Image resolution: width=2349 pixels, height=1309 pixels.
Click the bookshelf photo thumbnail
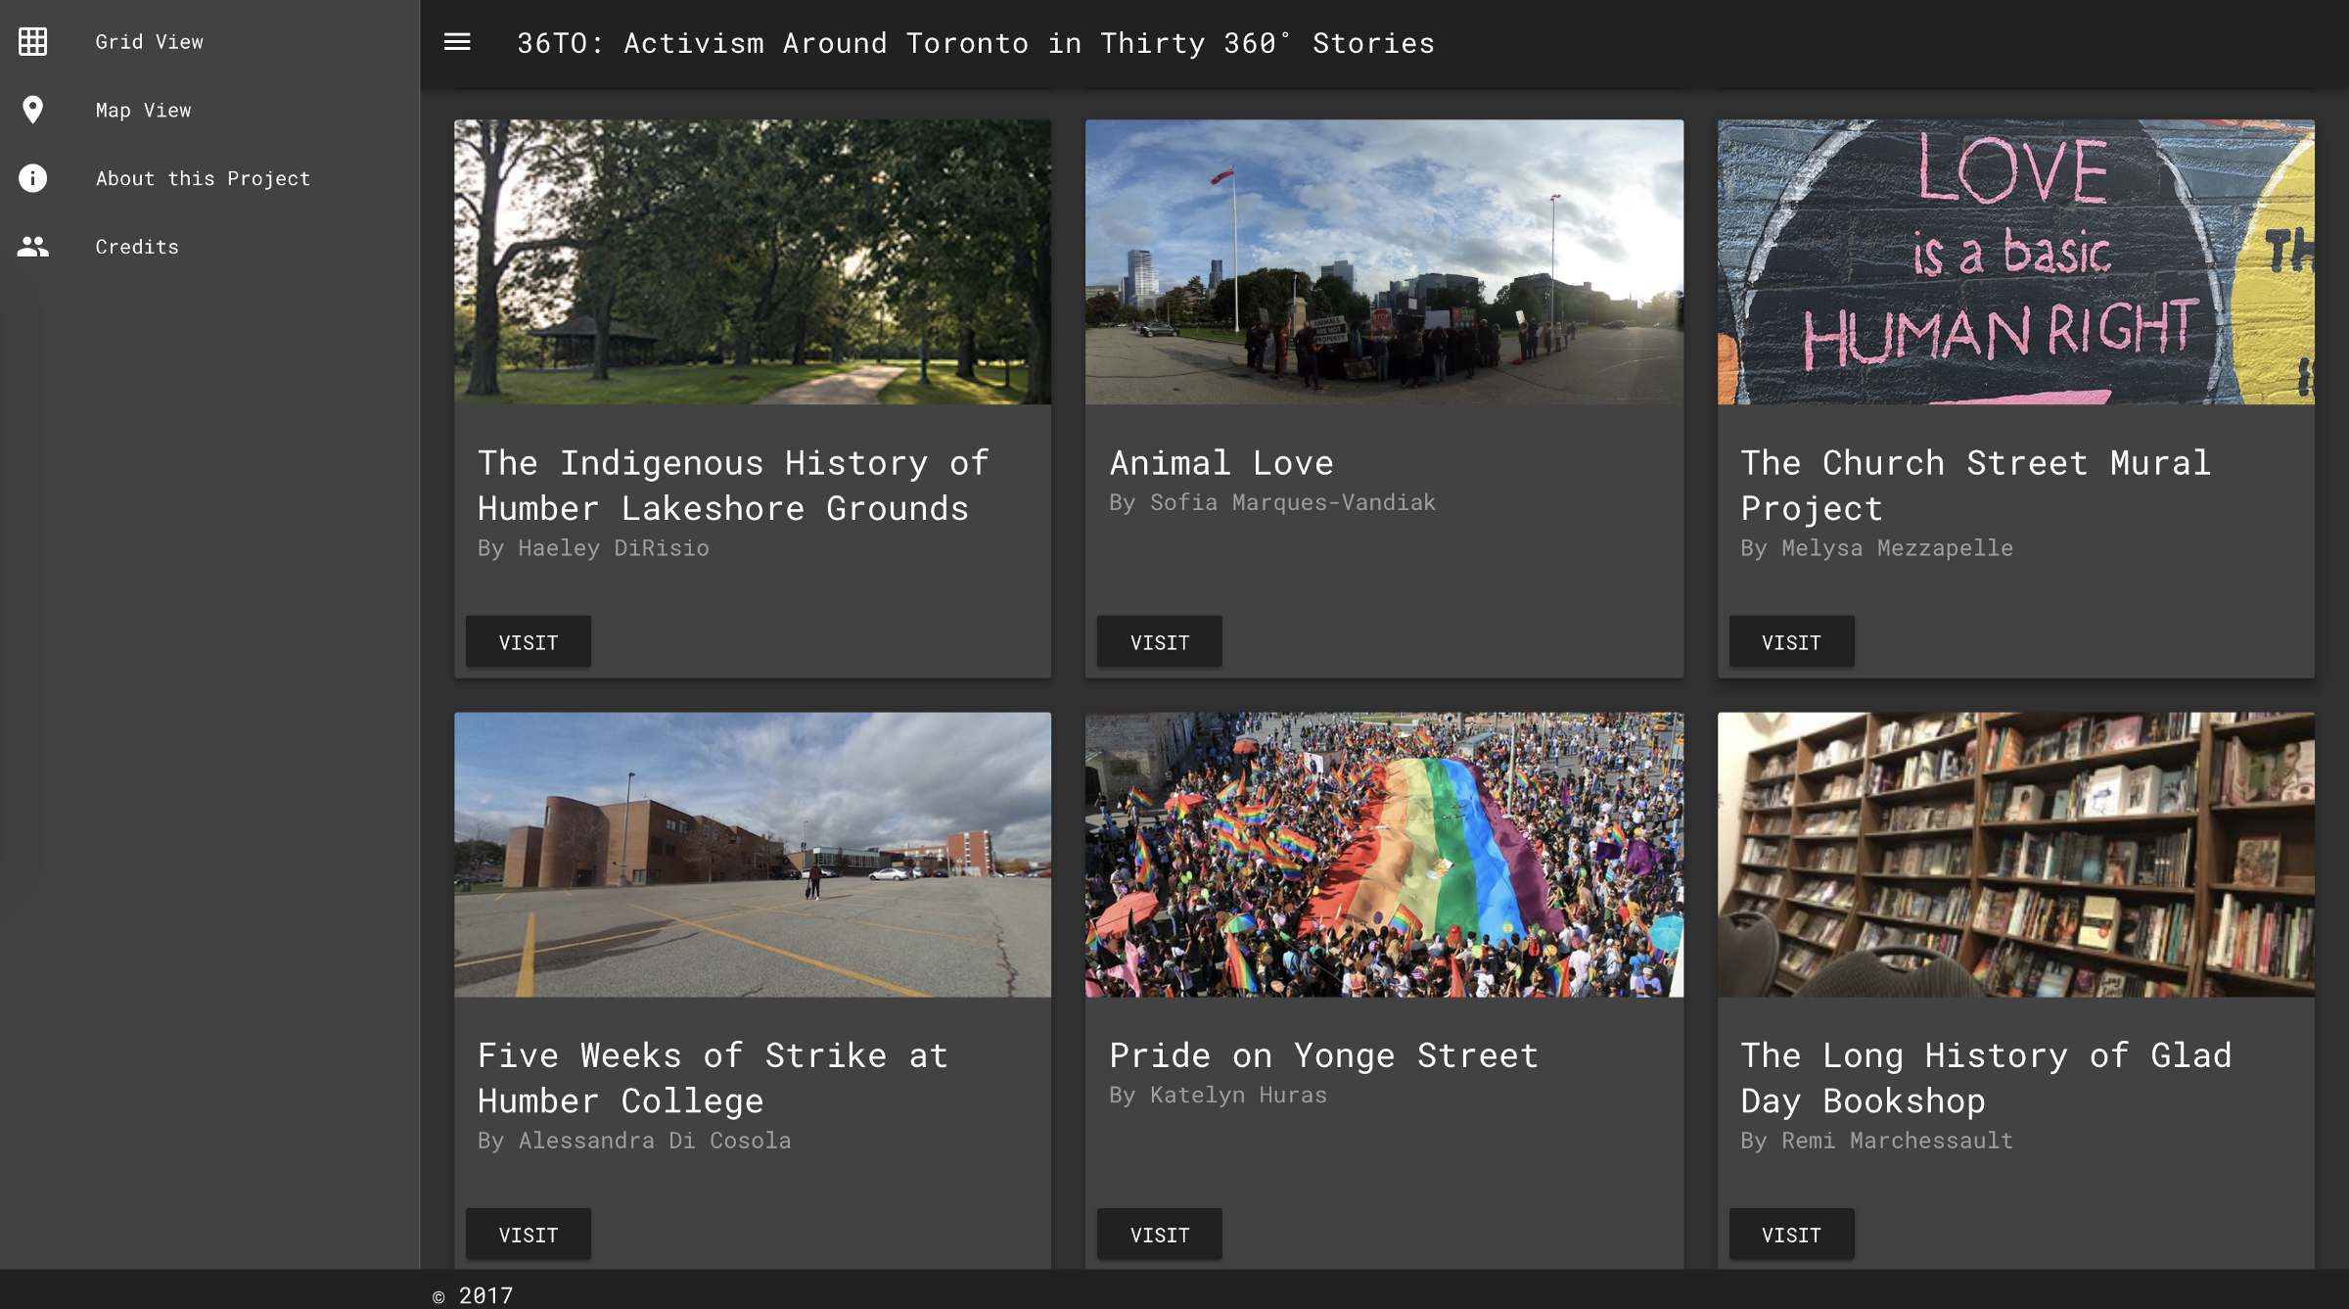(2015, 854)
